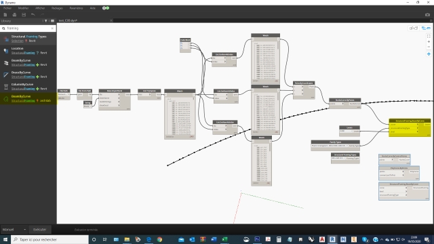Open the Paramètres menu

pyautogui.click(x=77, y=8)
